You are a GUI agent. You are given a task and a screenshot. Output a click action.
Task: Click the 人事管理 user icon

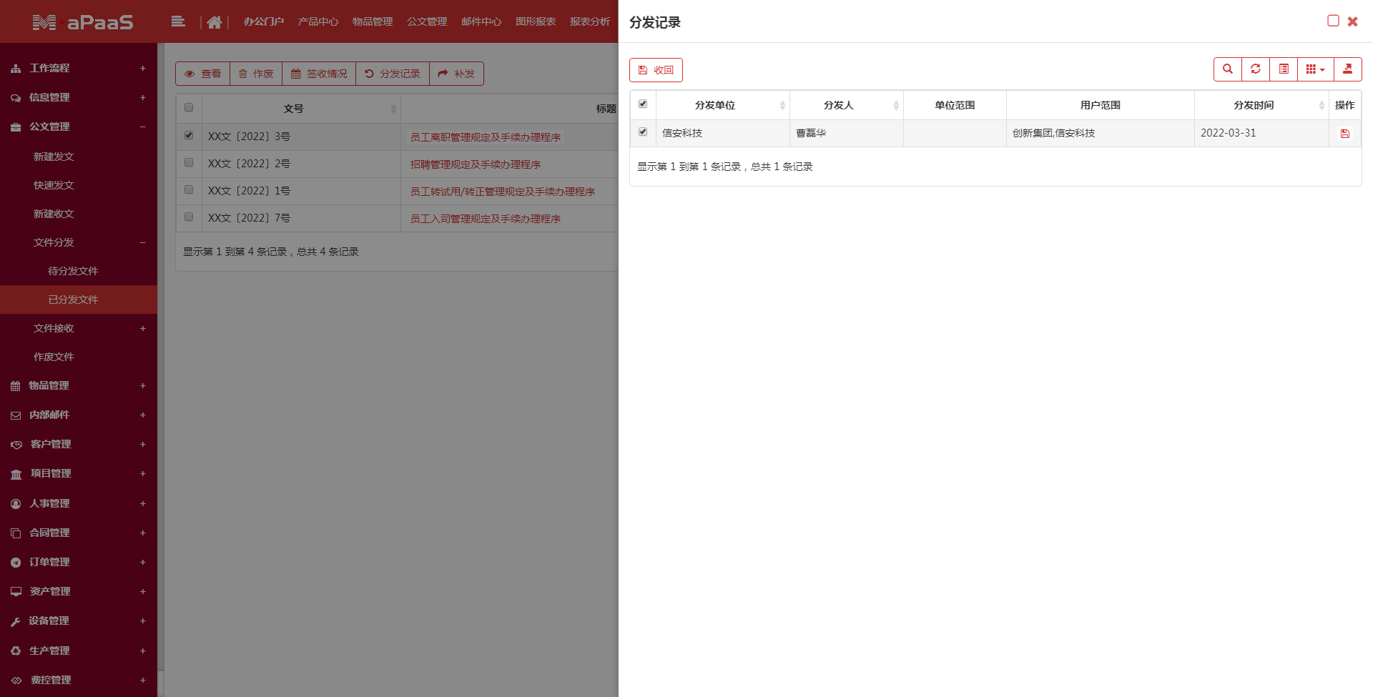tap(16, 504)
